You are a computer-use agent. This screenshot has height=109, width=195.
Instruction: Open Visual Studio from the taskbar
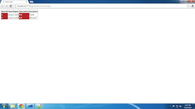(x=30, y=106)
